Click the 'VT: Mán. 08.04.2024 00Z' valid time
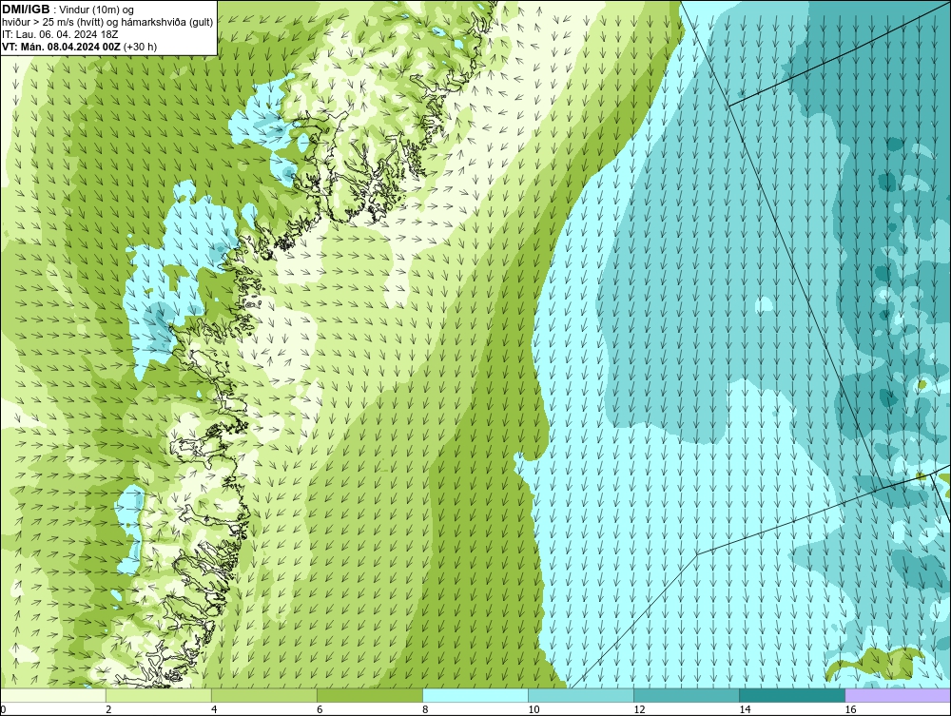The image size is (951, 716). click(x=61, y=47)
